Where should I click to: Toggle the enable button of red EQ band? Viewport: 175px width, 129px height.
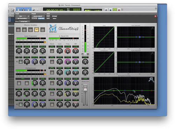pyautogui.click(x=52, y=51)
